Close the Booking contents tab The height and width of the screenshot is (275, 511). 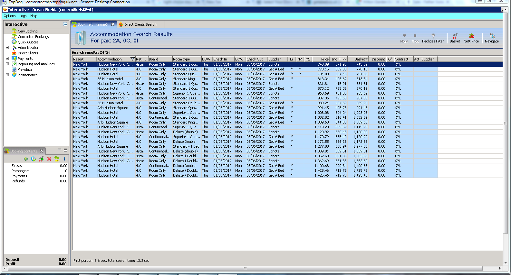[x=42, y=151]
